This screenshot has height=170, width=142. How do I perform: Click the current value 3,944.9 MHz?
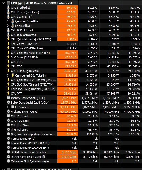68,107
